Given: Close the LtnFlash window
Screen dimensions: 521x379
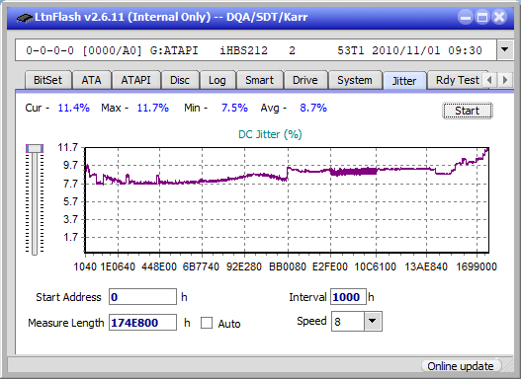Looking at the screenshot, I should pyautogui.click(x=499, y=17).
